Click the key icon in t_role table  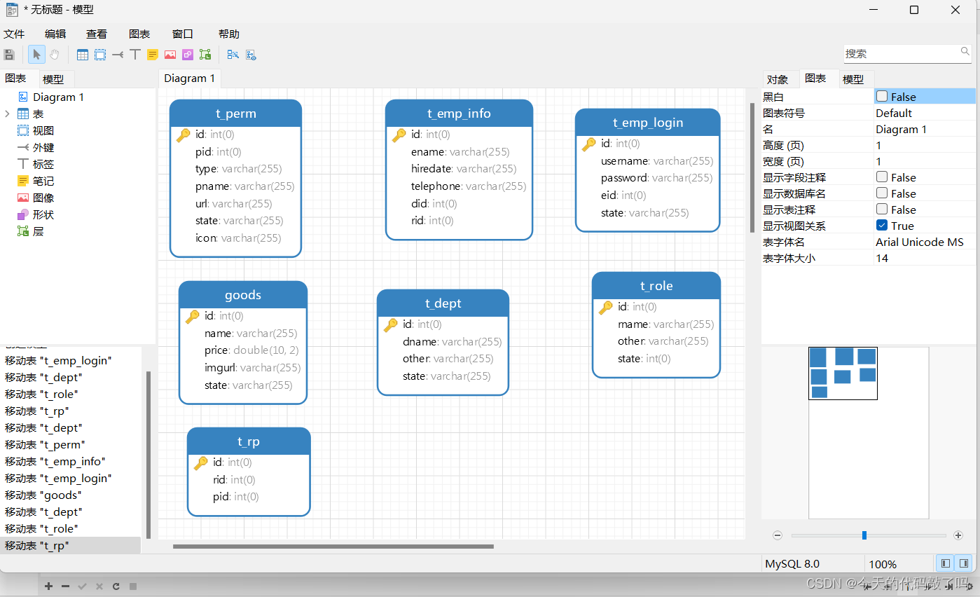point(606,308)
